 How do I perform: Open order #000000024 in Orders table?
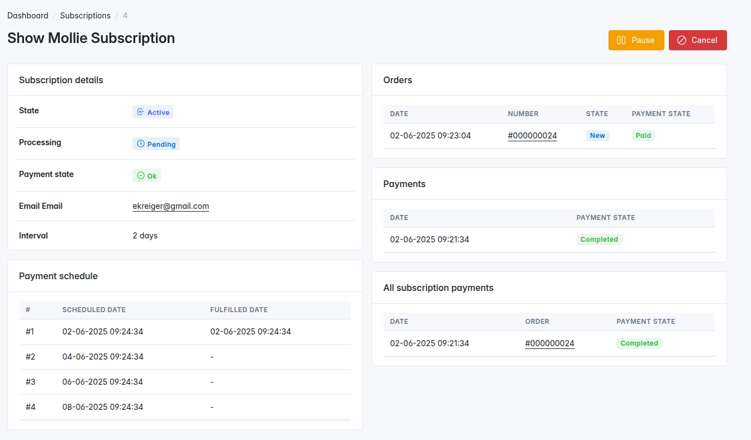tap(532, 136)
